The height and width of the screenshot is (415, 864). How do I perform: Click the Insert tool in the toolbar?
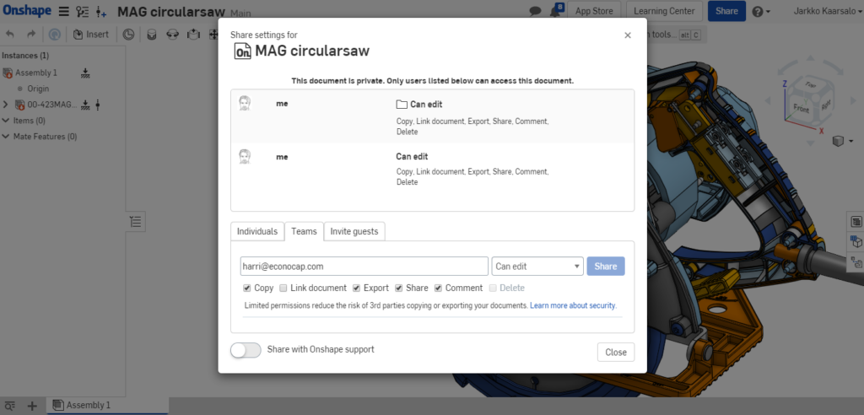91,35
